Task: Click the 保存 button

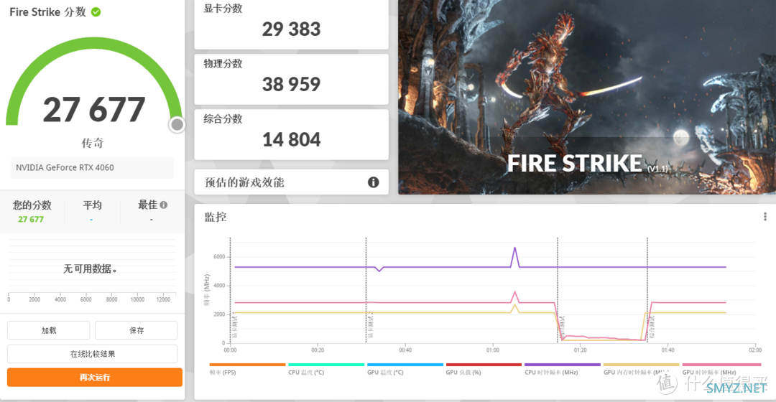Action: tap(136, 330)
